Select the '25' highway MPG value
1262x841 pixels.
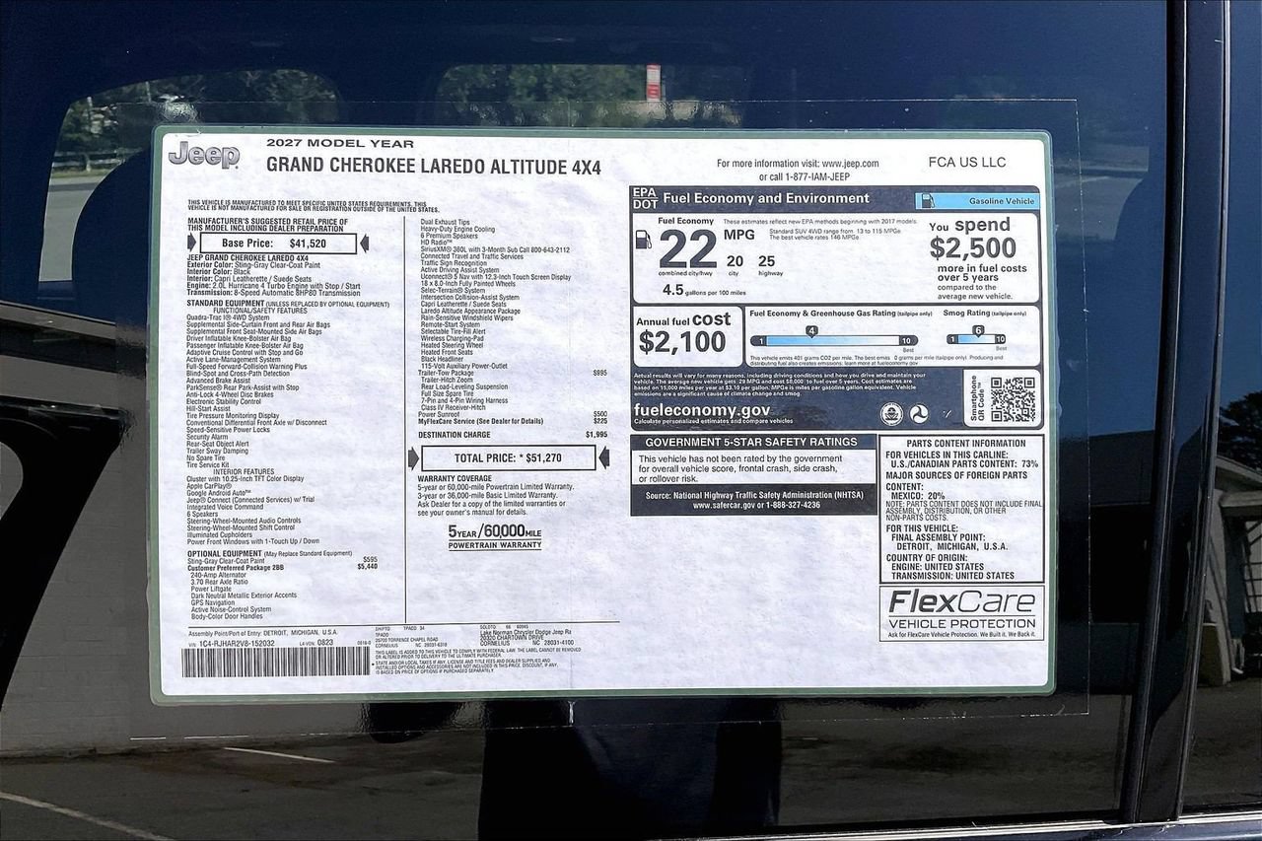tap(767, 261)
